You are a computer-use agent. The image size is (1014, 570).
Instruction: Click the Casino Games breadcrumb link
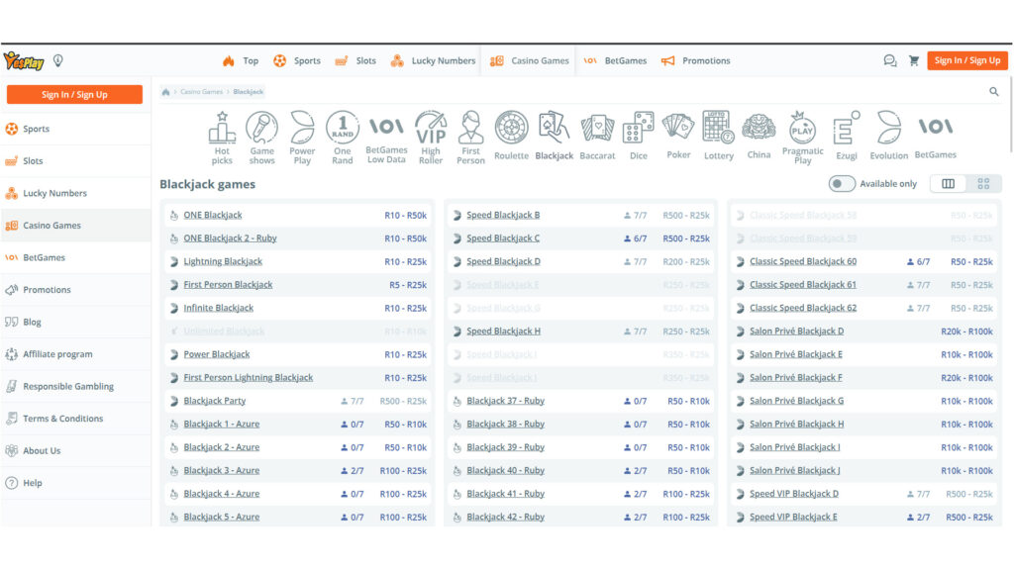[201, 92]
